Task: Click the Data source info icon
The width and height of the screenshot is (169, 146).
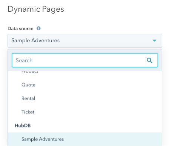Action: [x=38, y=28]
